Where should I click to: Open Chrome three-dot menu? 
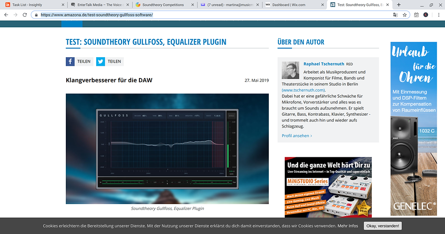coord(439,15)
